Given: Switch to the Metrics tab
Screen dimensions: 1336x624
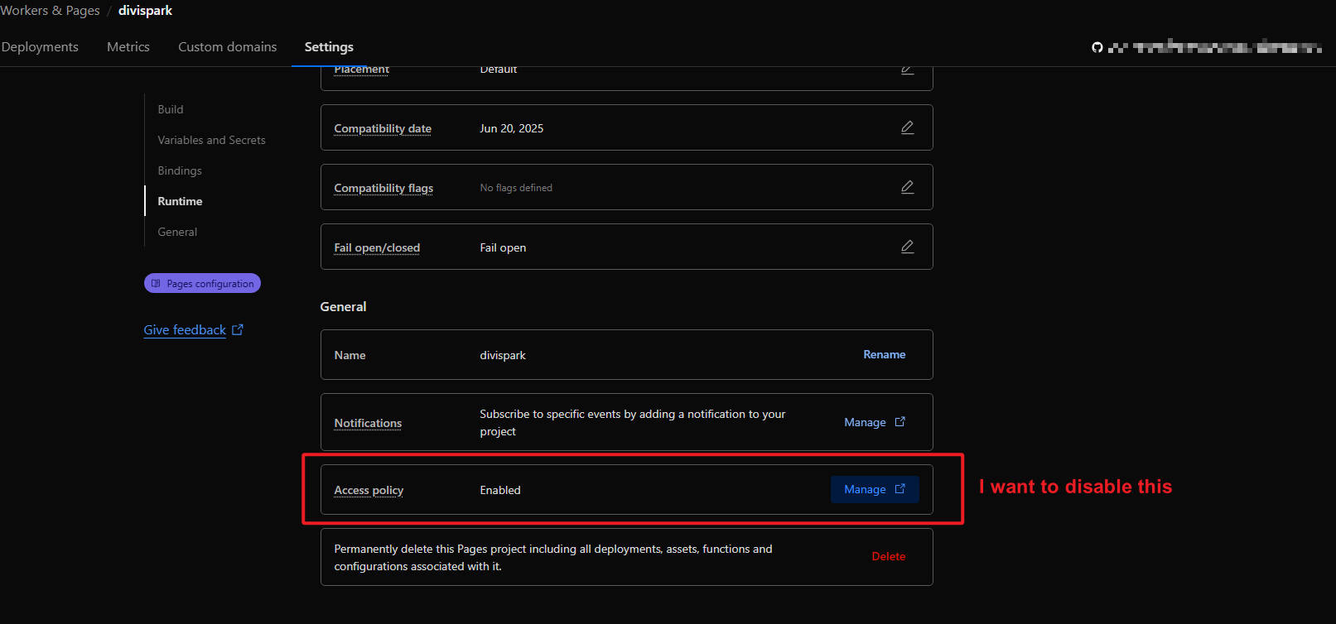Looking at the screenshot, I should (128, 47).
